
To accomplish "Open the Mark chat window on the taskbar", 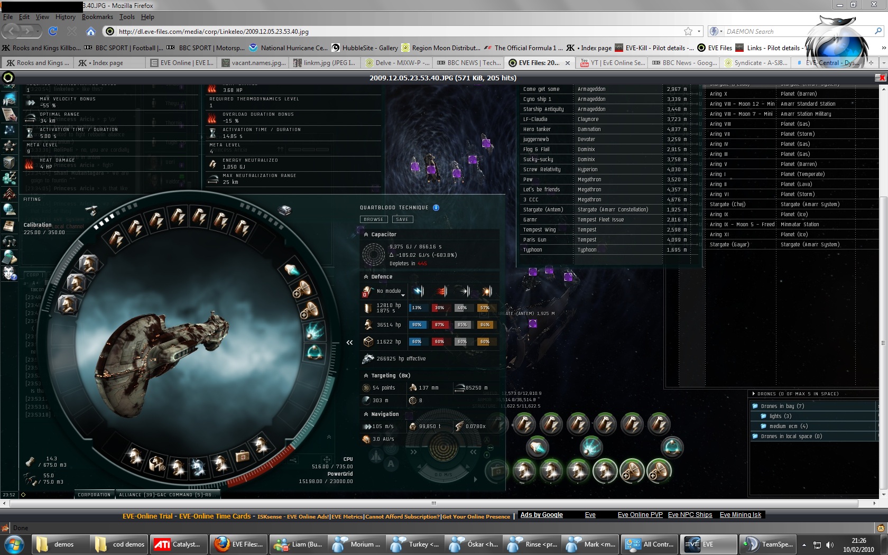I will point(590,544).
